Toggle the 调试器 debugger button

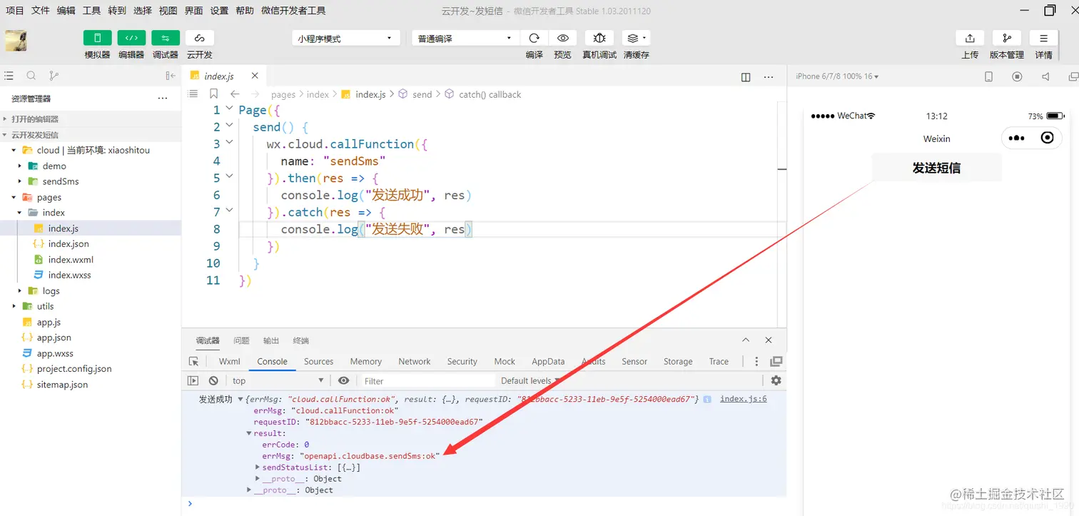(x=166, y=39)
